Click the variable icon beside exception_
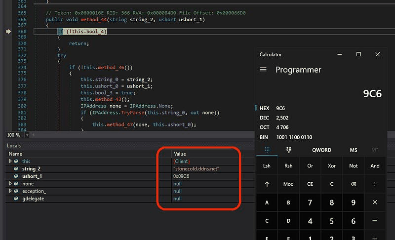The height and width of the screenshot is (240, 395). coord(16,191)
